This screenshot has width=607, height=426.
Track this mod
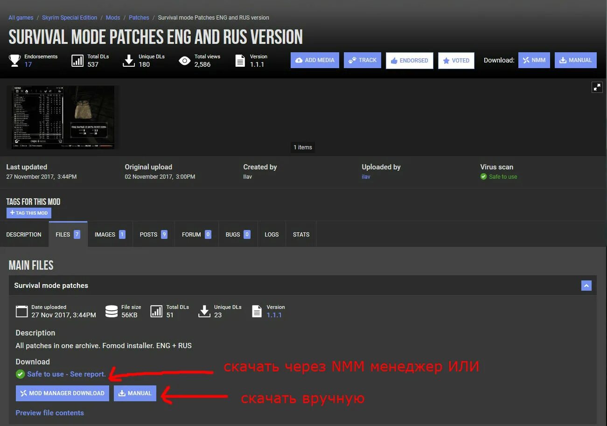[x=363, y=60]
